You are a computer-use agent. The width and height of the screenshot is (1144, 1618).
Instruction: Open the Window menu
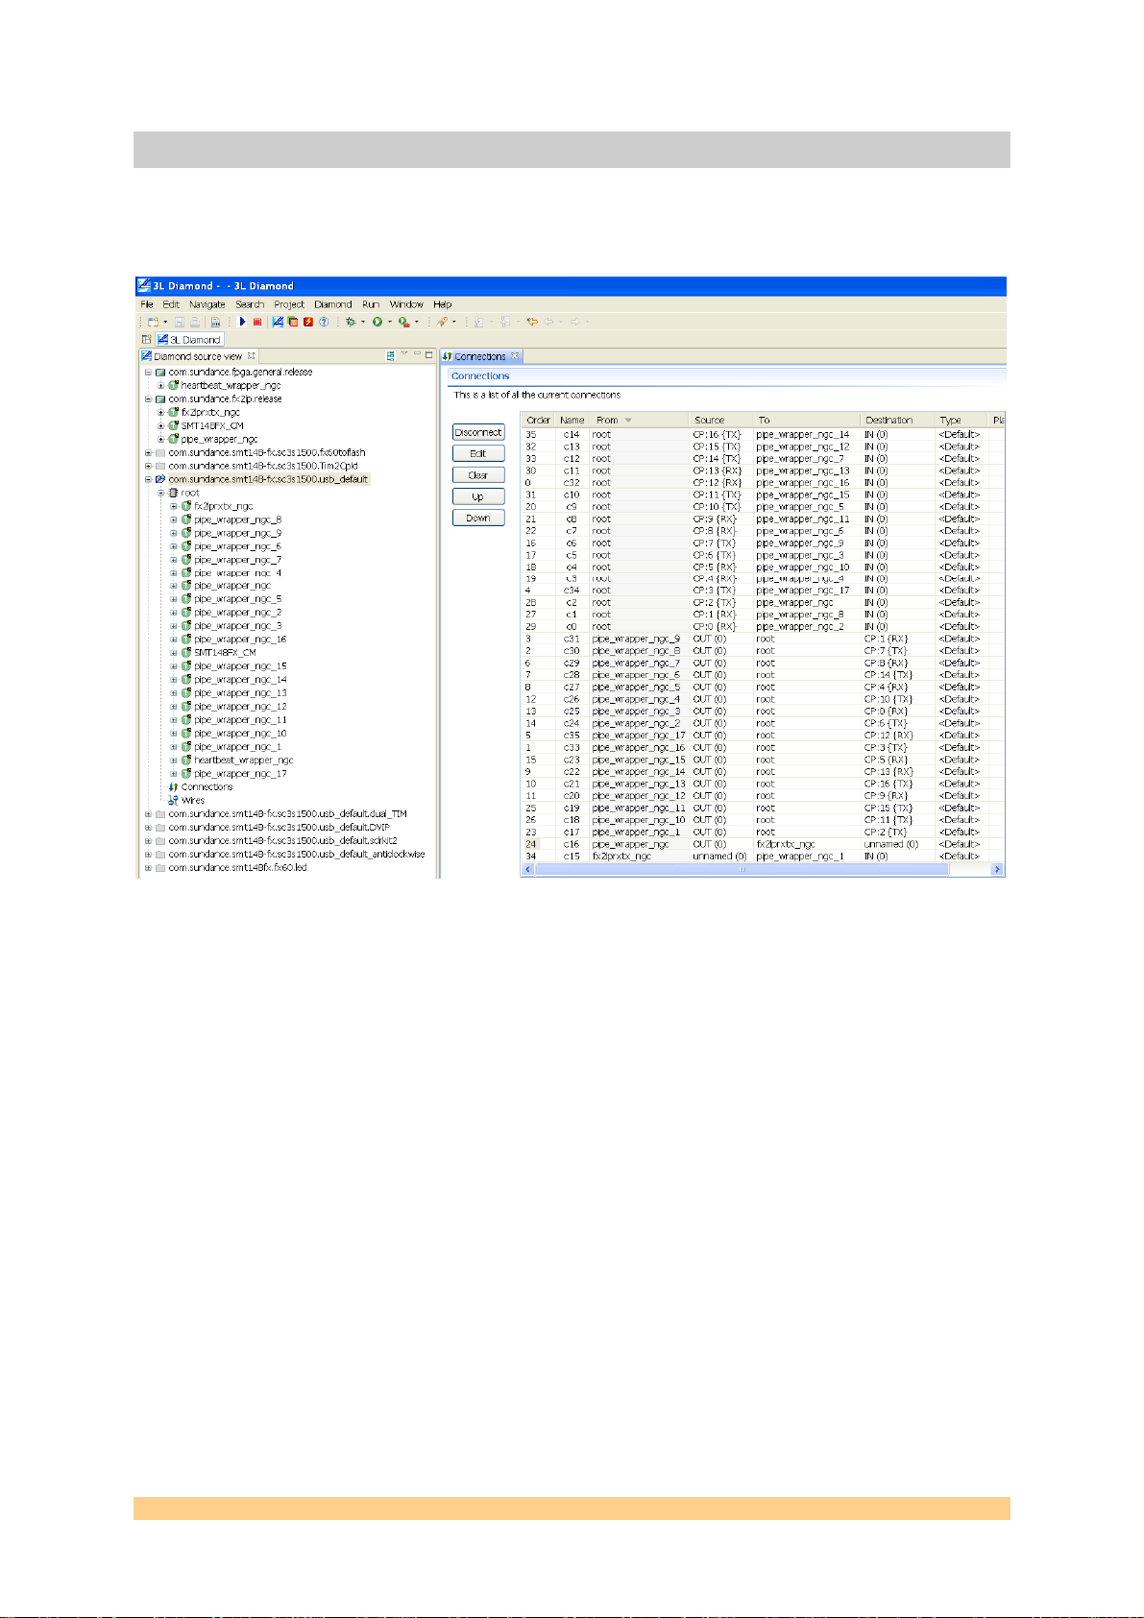tap(406, 304)
